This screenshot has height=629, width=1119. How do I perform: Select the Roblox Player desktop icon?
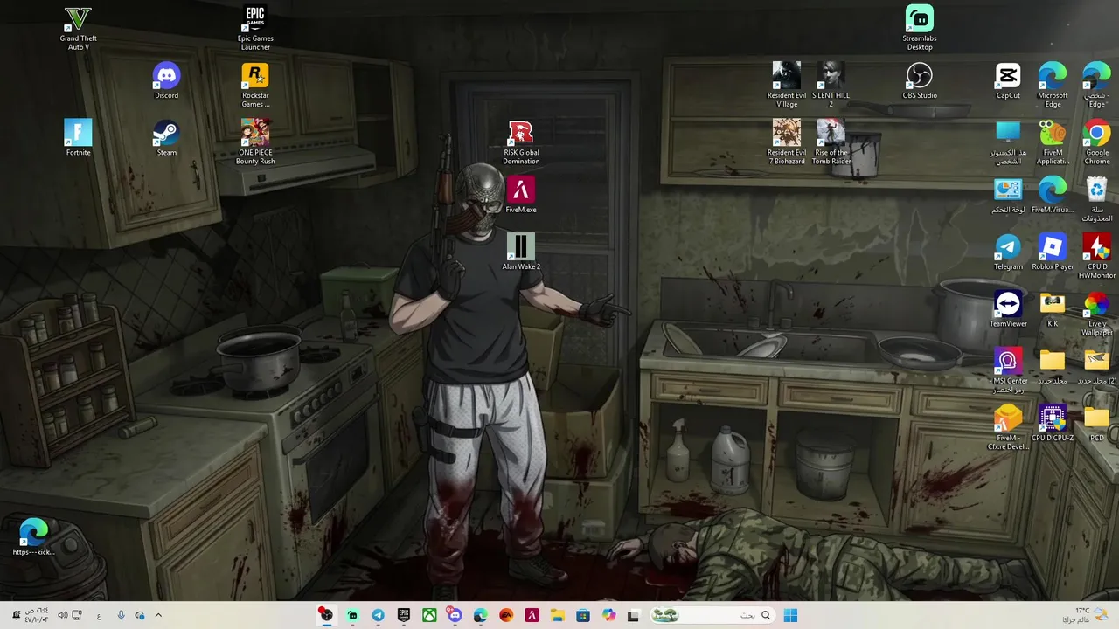(1053, 252)
